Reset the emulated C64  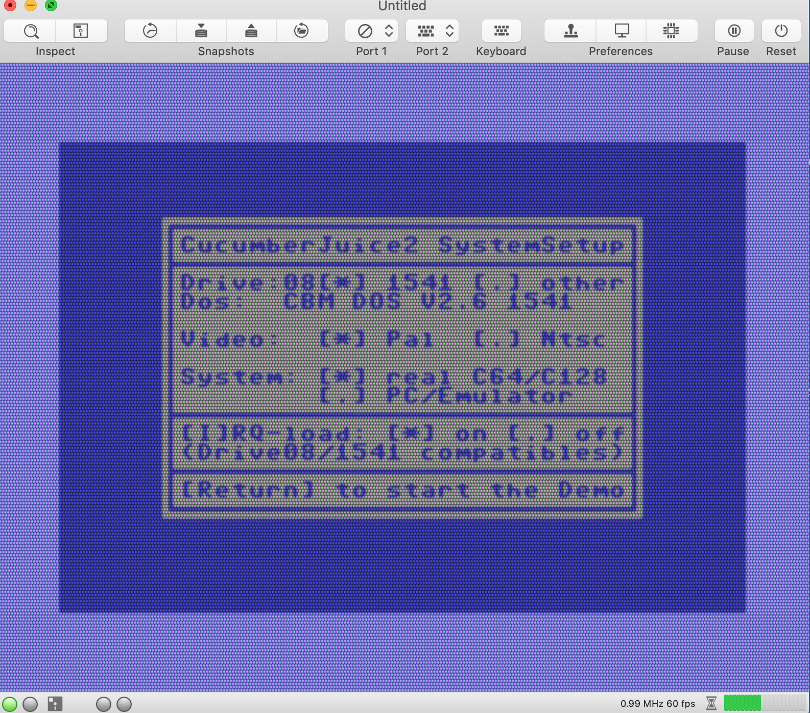pos(781,31)
